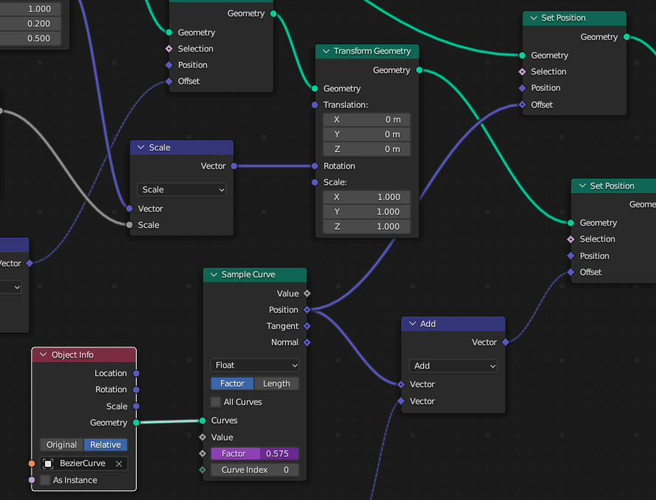Viewport: 656px width, 500px height.
Task: Collapse the Transform Geometry node
Action: (x=326, y=52)
